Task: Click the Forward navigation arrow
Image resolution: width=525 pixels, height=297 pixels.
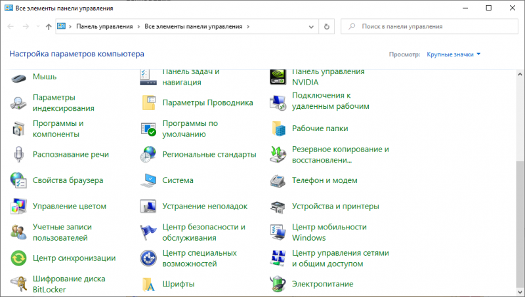Action: [26, 26]
